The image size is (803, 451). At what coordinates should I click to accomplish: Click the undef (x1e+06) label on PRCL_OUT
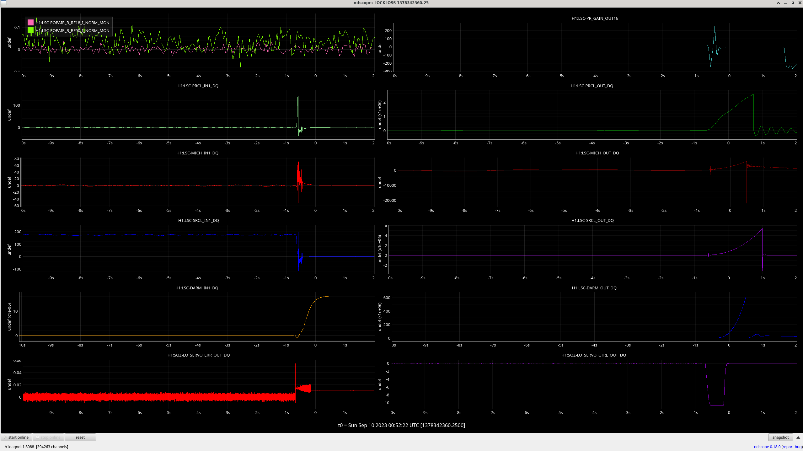coord(379,115)
